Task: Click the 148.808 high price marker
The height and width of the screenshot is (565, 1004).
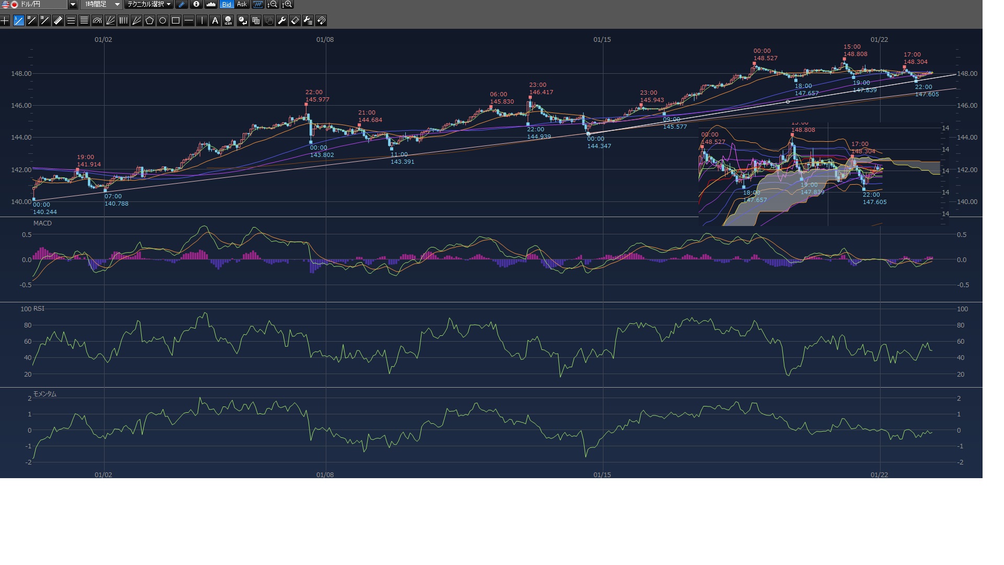Action: tap(855, 54)
